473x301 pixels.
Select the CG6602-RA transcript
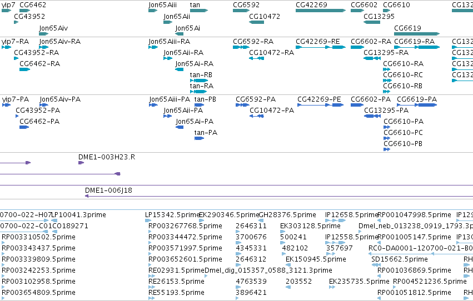pos(357,47)
